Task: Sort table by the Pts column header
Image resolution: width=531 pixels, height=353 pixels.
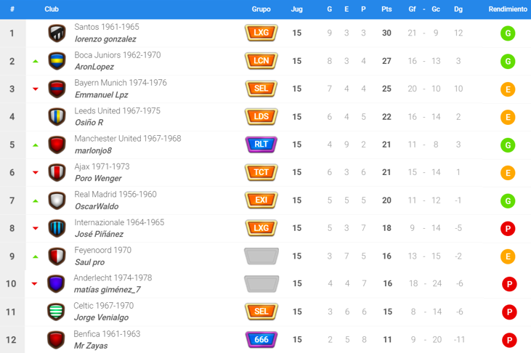Action: pos(386,9)
